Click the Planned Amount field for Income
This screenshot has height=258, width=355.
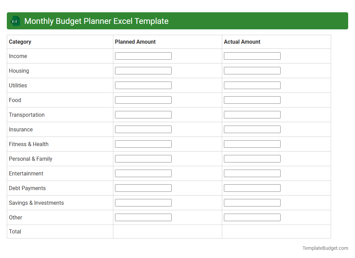[x=143, y=56]
